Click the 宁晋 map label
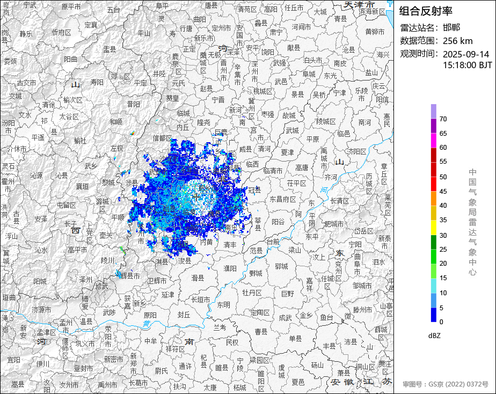 (218, 100)
